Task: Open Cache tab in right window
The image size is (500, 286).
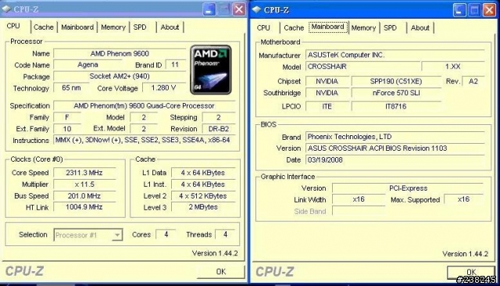Action: pos(294,27)
